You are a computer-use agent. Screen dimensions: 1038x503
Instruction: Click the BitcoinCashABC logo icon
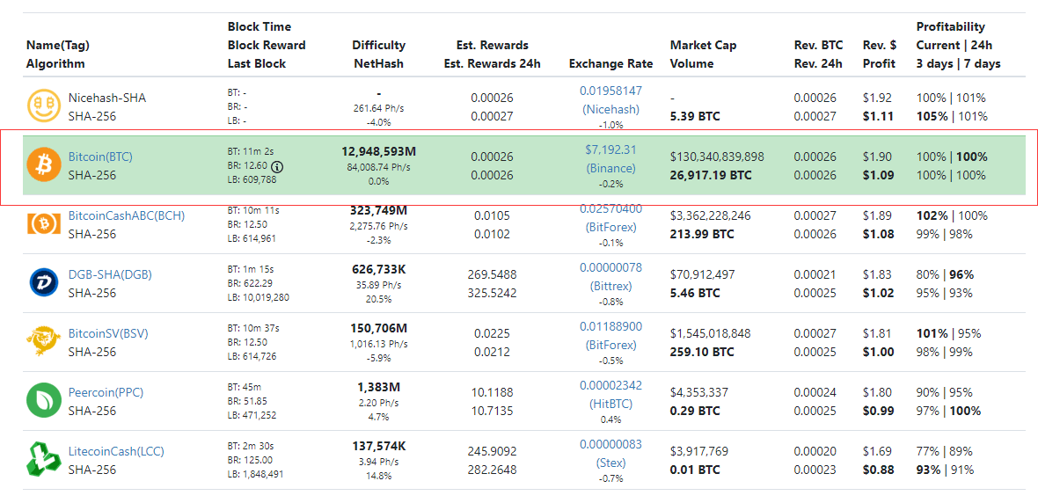click(x=43, y=224)
